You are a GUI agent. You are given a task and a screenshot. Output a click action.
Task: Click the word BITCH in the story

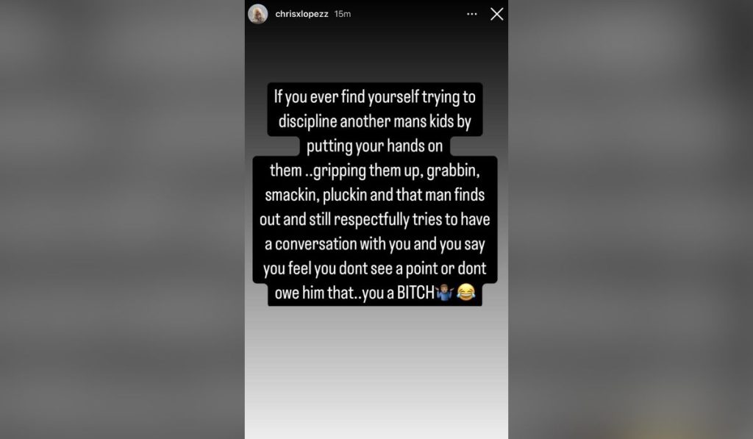point(415,293)
